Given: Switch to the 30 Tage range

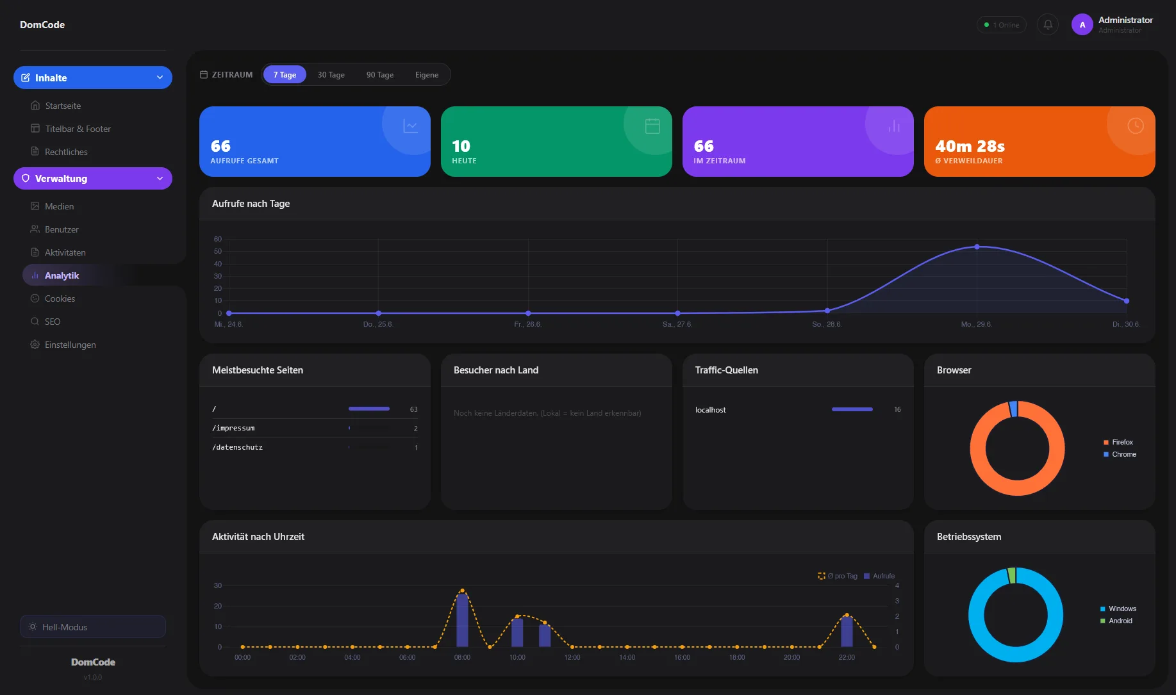Looking at the screenshot, I should (x=331, y=75).
